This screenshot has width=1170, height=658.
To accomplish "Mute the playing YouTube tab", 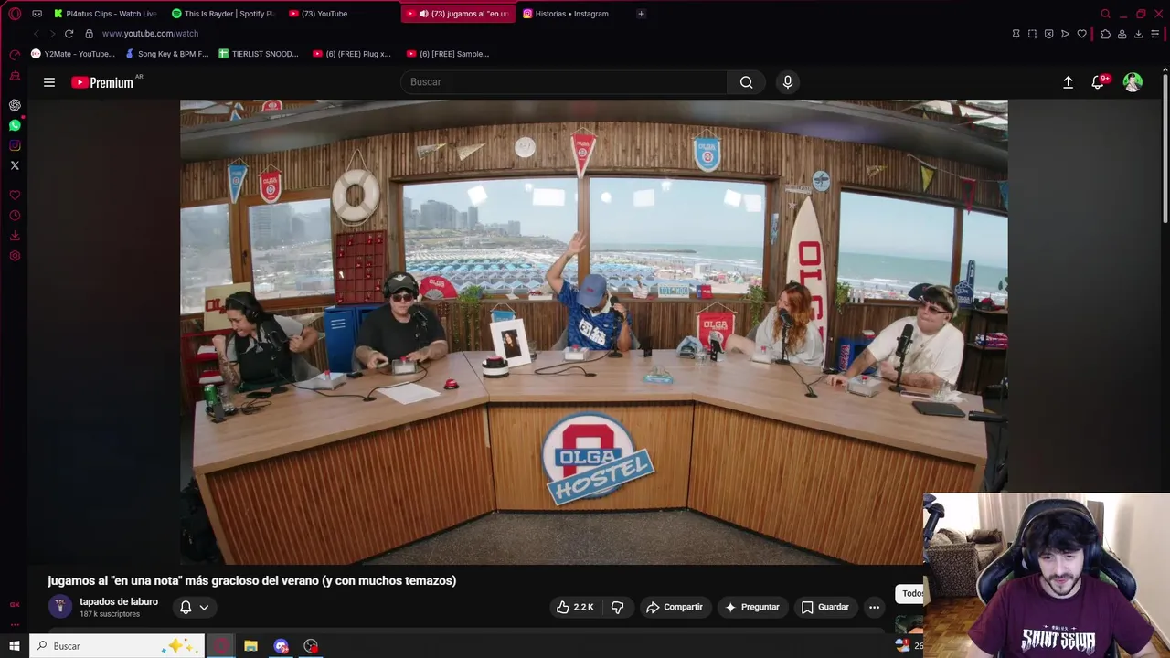I will point(423,14).
